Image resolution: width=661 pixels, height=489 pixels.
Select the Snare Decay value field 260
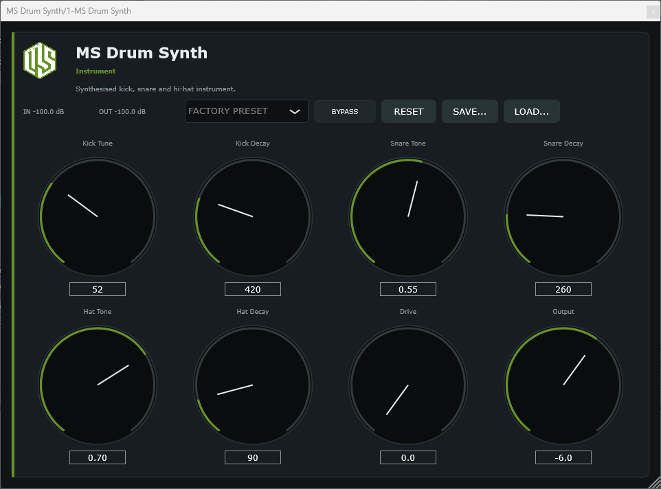point(563,289)
